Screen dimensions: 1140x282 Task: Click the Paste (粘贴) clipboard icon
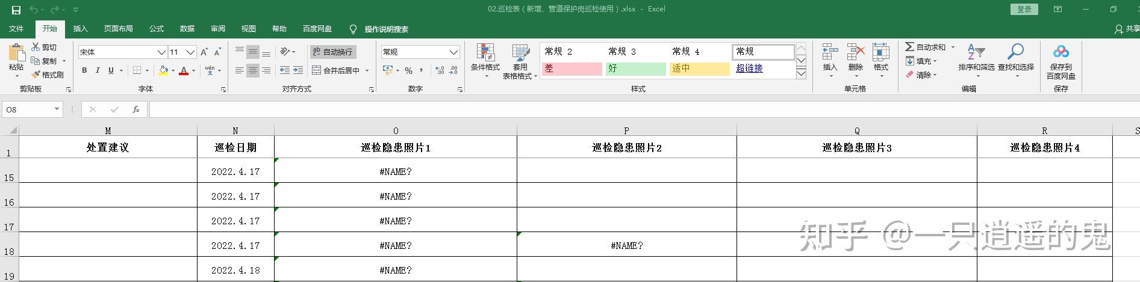16,53
